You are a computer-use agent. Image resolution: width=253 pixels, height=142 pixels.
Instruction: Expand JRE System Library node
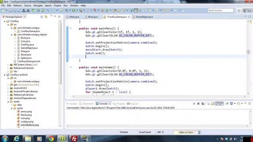click(8, 65)
